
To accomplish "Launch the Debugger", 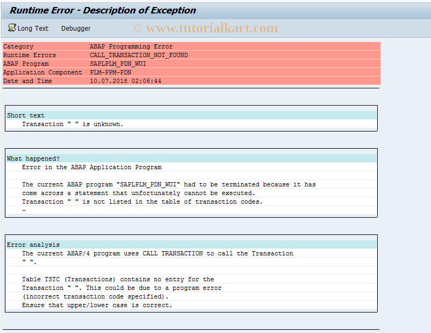I will point(75,29).
